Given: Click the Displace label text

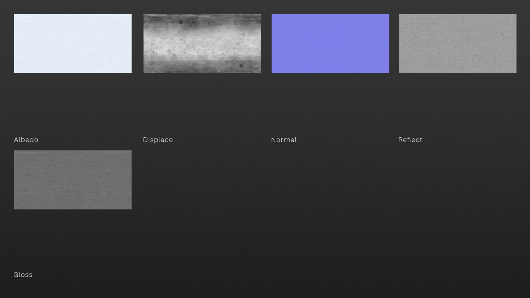Looking at the screenshot, I should [x=158, y=140].
